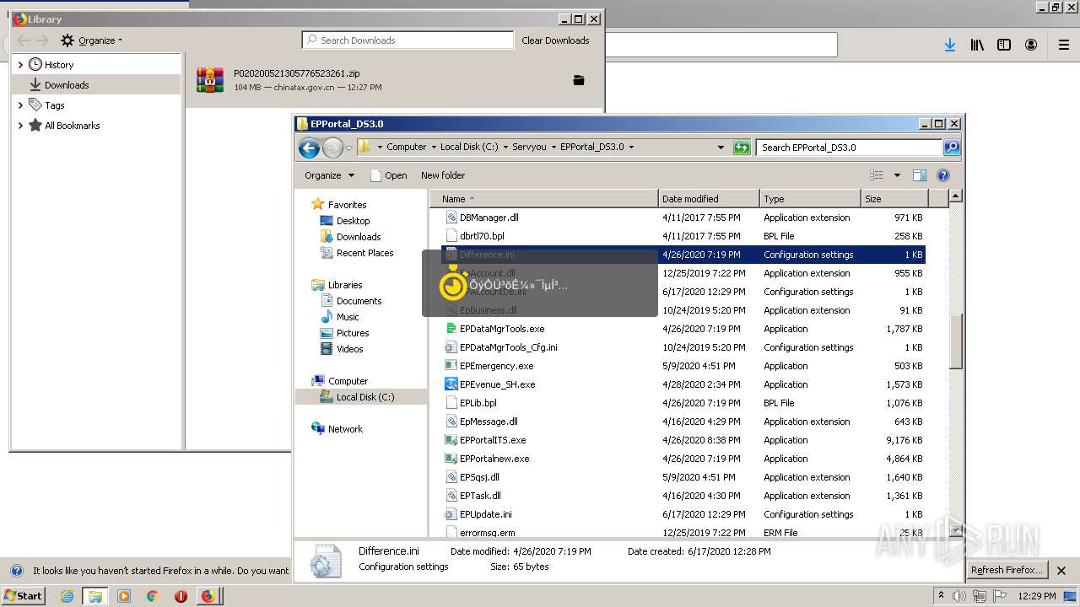Screen dimensions: 1080x607
Task: Select the EPDataMgrTools.exe file icon
Action: (451, 329)
